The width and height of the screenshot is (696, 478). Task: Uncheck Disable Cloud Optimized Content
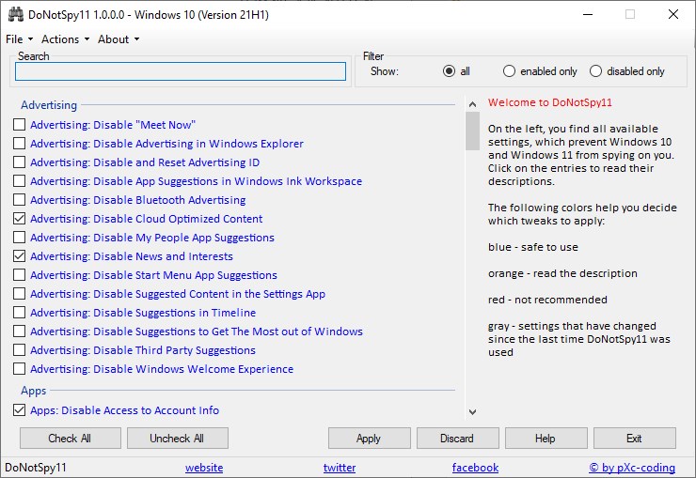(x=20, y=219)
